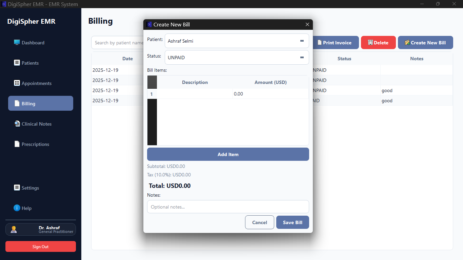
Task: Click the Delete trash icon
Action: (370, 42)
